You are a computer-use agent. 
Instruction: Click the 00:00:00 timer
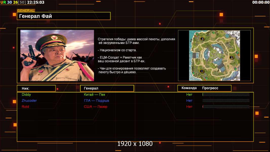pyautogui.click(x=261, y=2)
